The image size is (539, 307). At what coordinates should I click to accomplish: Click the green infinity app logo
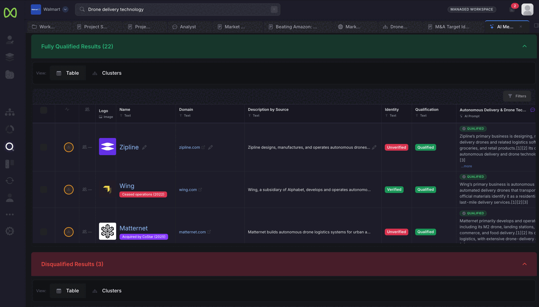[10, 13]
